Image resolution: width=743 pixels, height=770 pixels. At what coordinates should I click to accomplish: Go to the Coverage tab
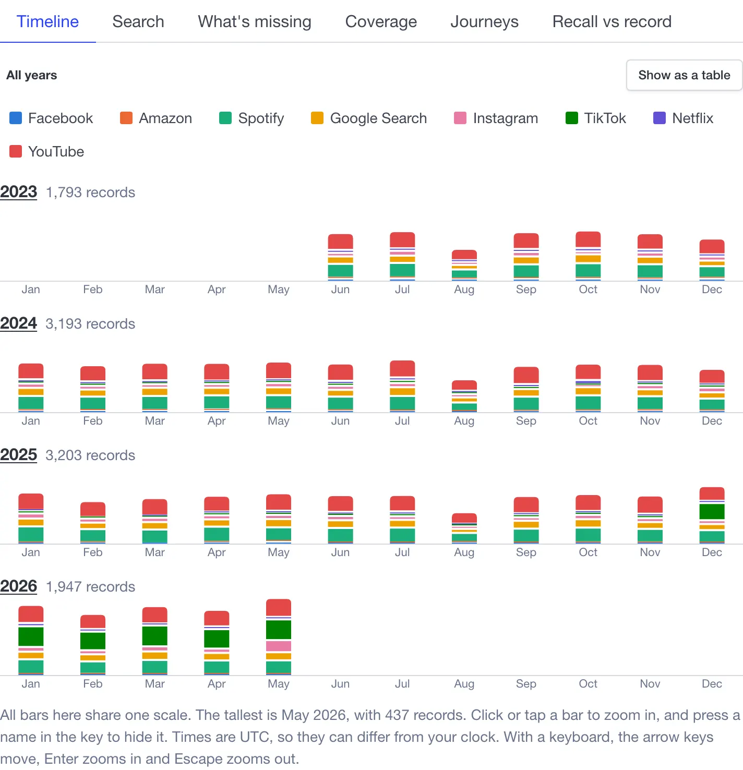(381, 21)
